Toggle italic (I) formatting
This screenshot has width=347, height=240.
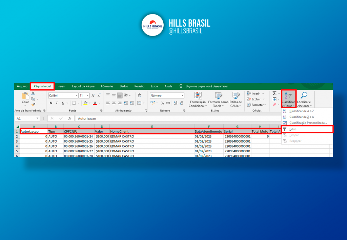pyautogui.click(x=57, y=103)
